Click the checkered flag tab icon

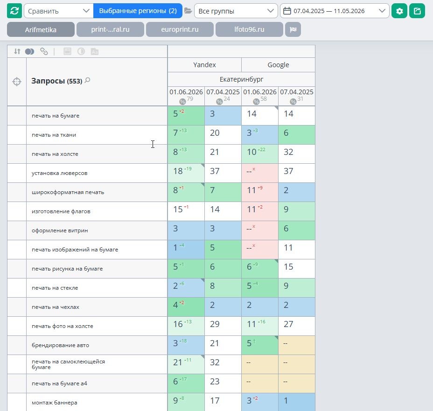[x=293, y=29]
